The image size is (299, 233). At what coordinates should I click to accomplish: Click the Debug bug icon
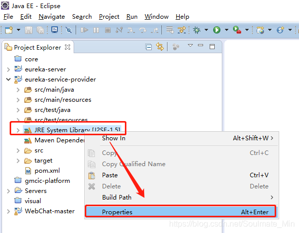[x=196, y=30]
